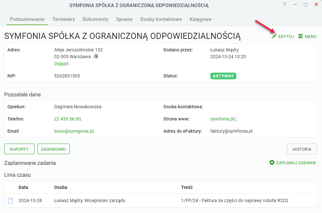Click the timestamp 2024-10-24 13:20
This screenshot has width=322, height=213.
coord(228,57)
